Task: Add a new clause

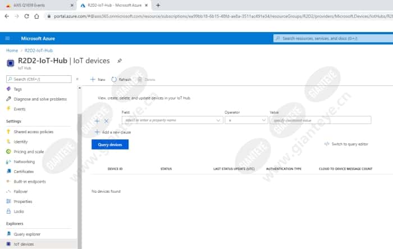Action: pos(113,132)
